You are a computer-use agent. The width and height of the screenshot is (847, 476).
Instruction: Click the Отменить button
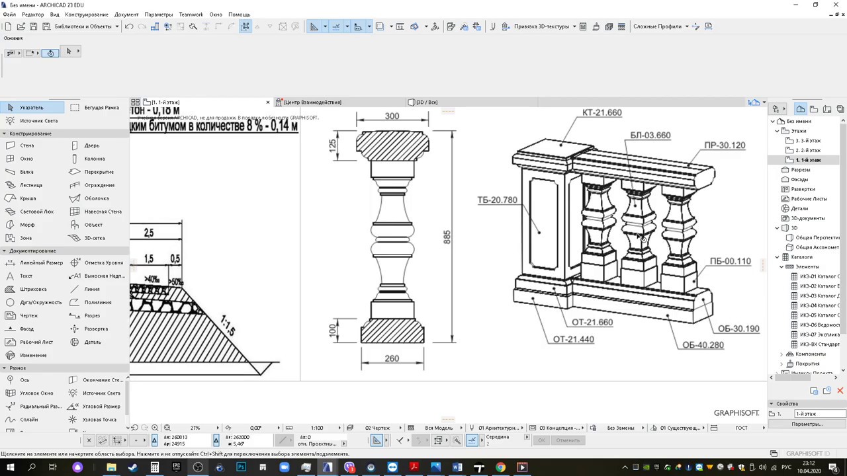(x=568, y=440)
